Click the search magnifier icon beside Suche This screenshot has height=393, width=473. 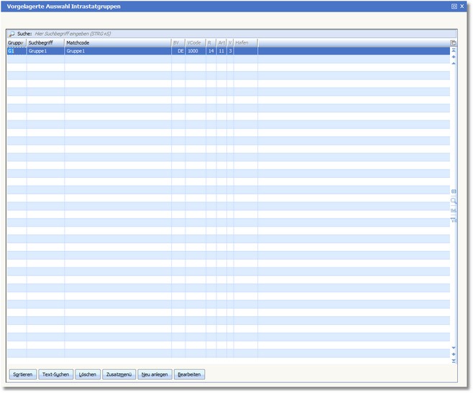point(12,34)
